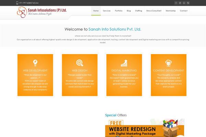Click the CONTENT DEVELOPMENT card title
The width and height of the screenshot is (206, 137).
(169, 71)
